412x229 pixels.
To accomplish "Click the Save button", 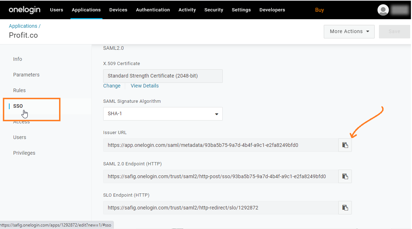I will (x=395, y=32).
